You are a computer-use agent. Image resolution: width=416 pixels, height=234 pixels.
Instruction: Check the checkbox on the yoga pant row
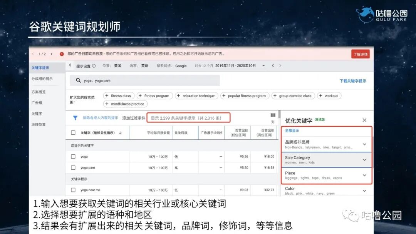[72, 167]
